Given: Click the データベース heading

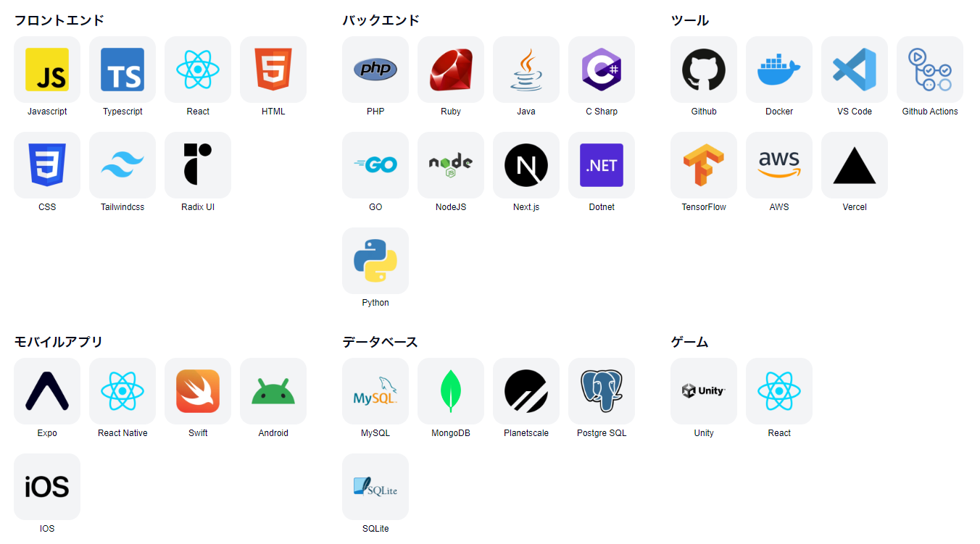Looking at the screenshot, I should [x=381, y=342].
